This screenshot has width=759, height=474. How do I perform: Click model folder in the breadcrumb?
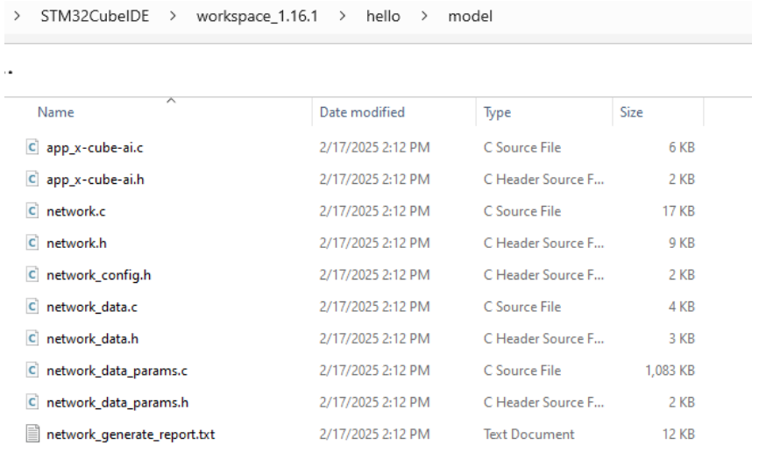[x=471, y=17]
